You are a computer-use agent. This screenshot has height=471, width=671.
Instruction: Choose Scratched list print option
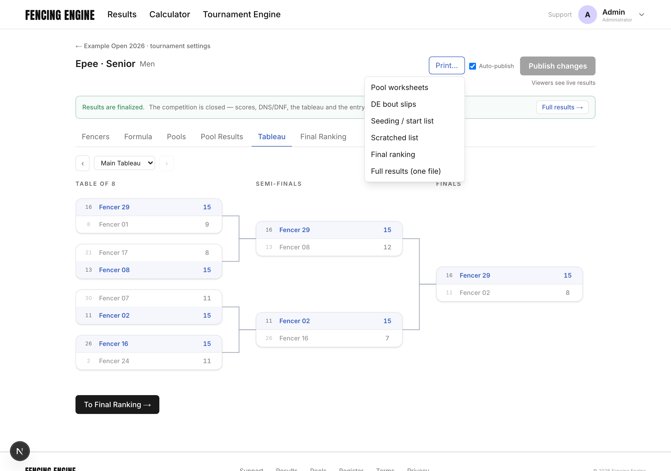414,138
